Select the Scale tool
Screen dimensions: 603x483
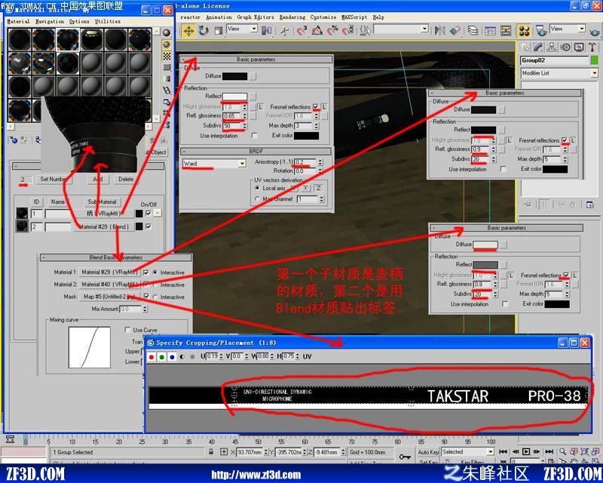[x=218, y=30]
